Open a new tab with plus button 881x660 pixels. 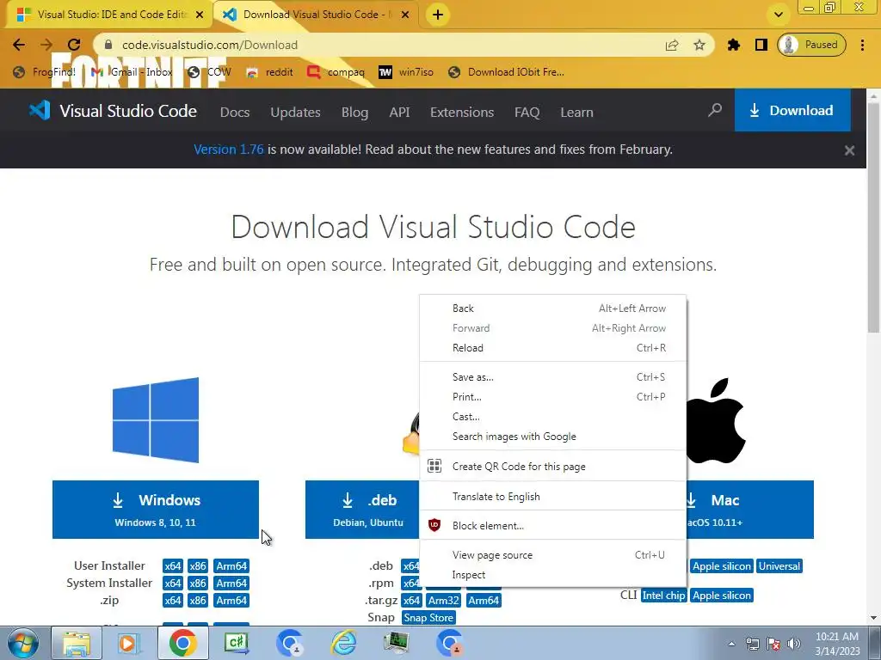(438, 15)
